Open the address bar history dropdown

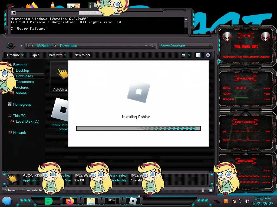tap(146, 46)
